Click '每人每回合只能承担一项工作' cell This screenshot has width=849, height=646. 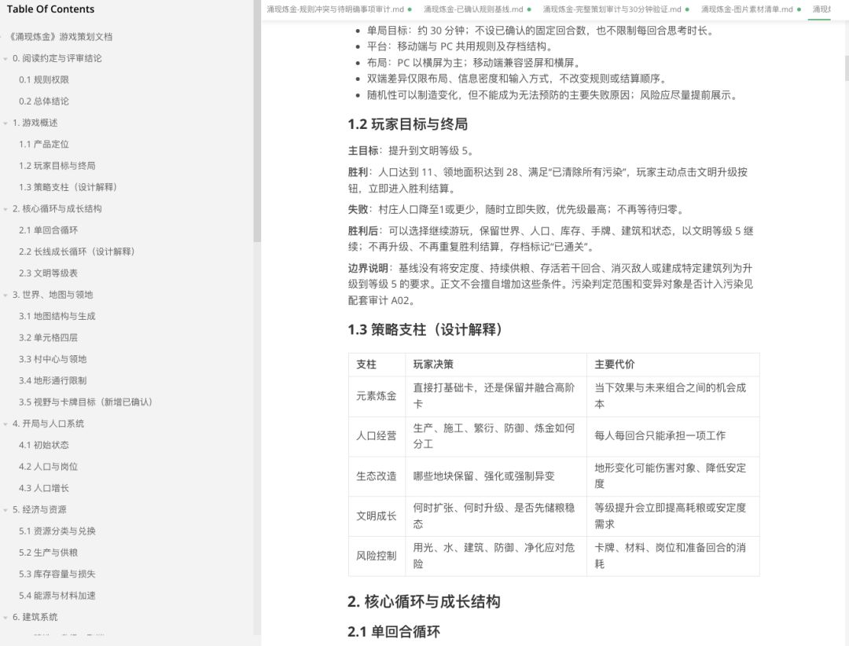pos(673,436)
